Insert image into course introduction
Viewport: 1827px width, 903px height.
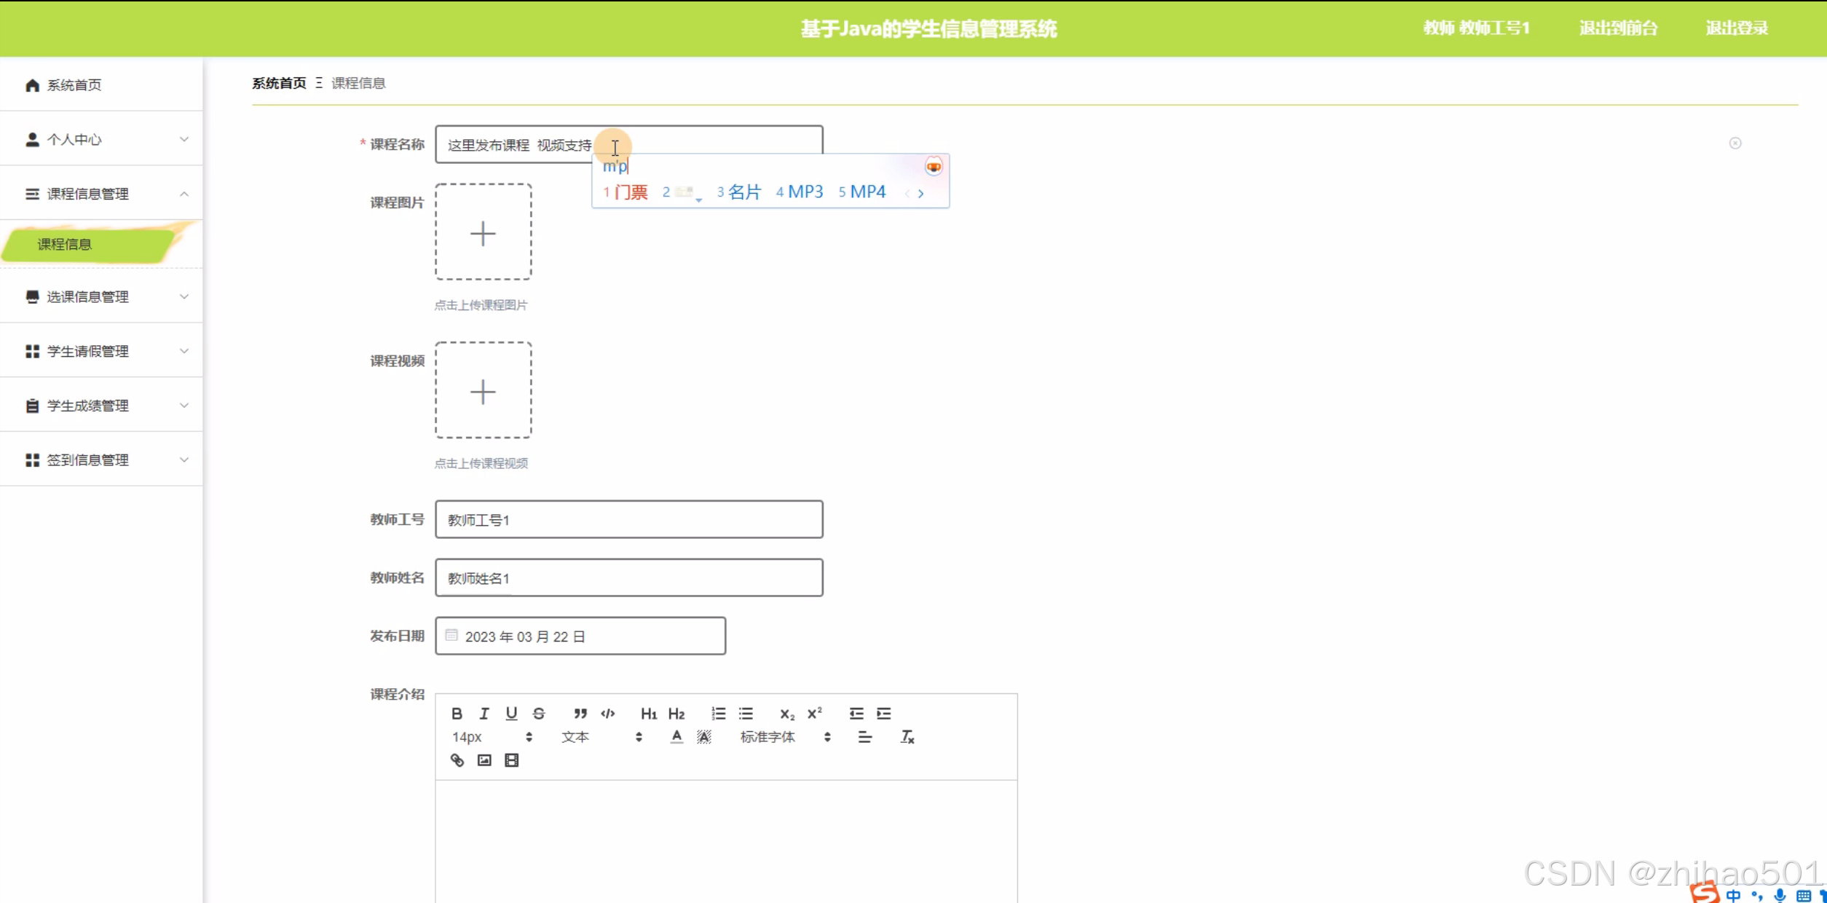(x=484, y=760)
